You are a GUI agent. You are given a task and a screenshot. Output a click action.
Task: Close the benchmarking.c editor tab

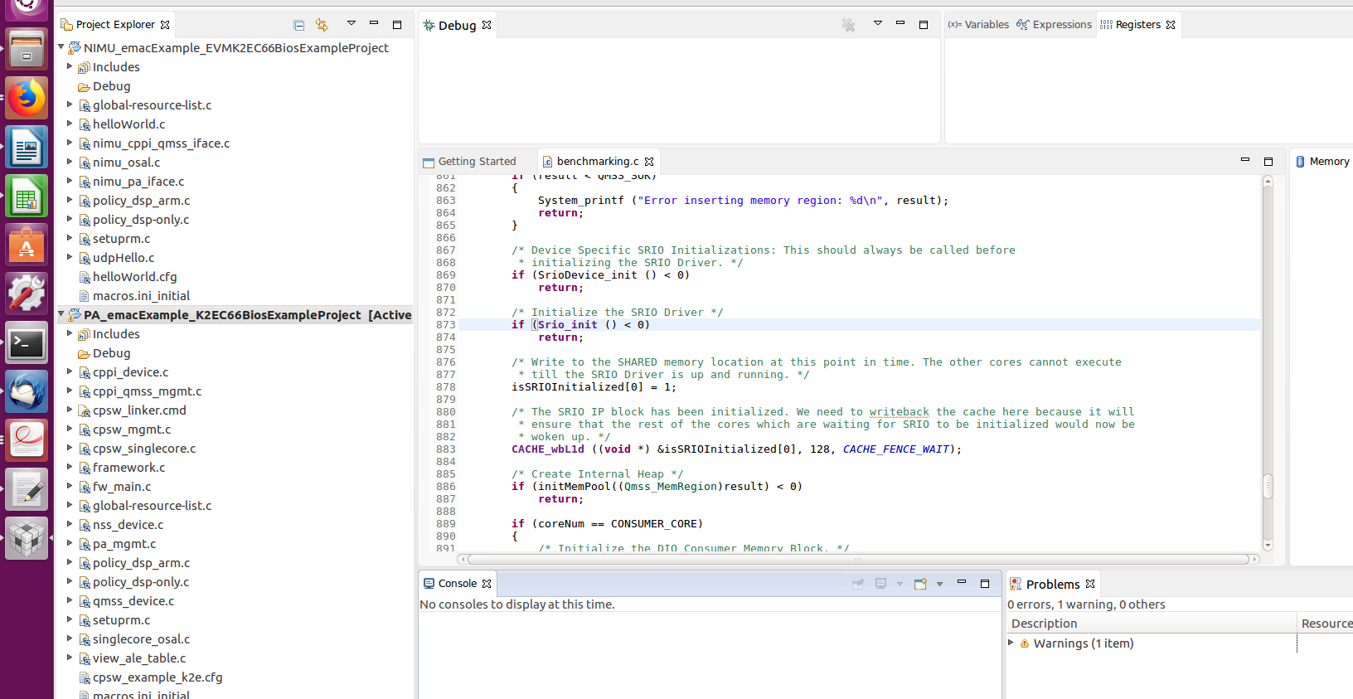point(649,162)
